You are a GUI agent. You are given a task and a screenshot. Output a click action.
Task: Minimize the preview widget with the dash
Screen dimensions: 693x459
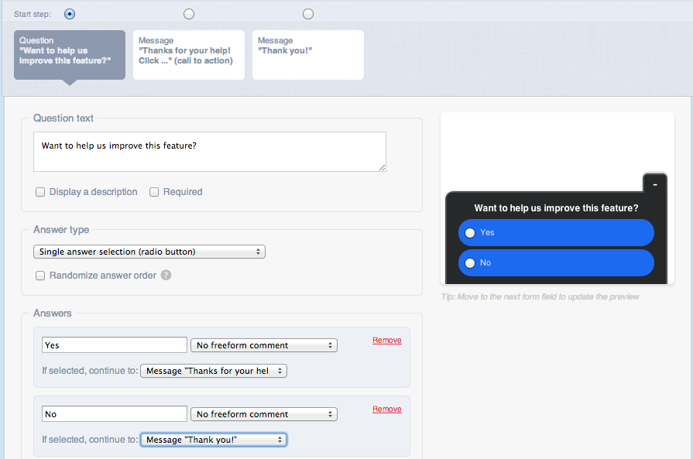pyautogui.click(x=654, y=184)
